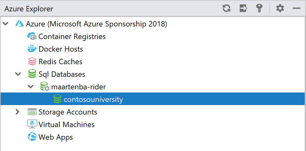Expand the Storage Accounts node
Screen dimensions: 306x151
18,112
